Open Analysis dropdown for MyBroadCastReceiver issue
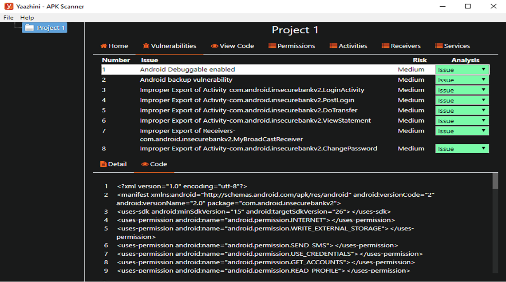This screenshot has width=506, height=282. [x=462, y=131]
